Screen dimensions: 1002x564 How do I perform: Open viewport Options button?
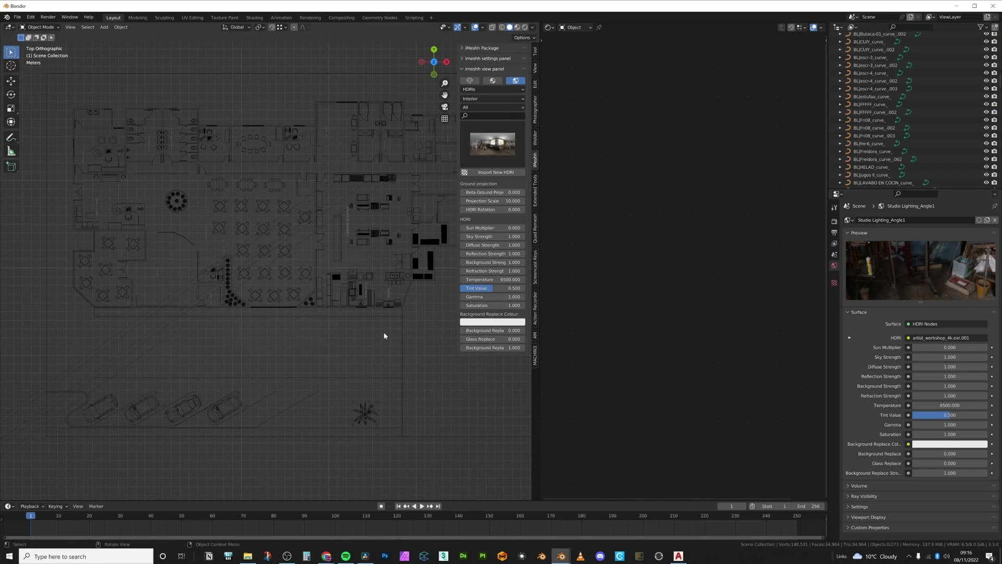pos(524,38)
